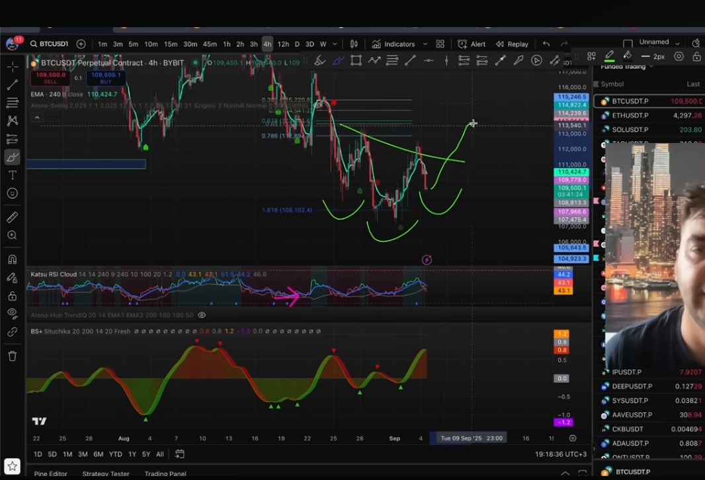Switch to the D daily timeframe
The image size is (705, 480).
tap(297, 44)
